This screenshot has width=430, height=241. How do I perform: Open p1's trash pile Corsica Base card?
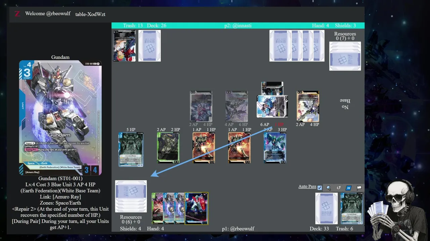tap(352, 209)
